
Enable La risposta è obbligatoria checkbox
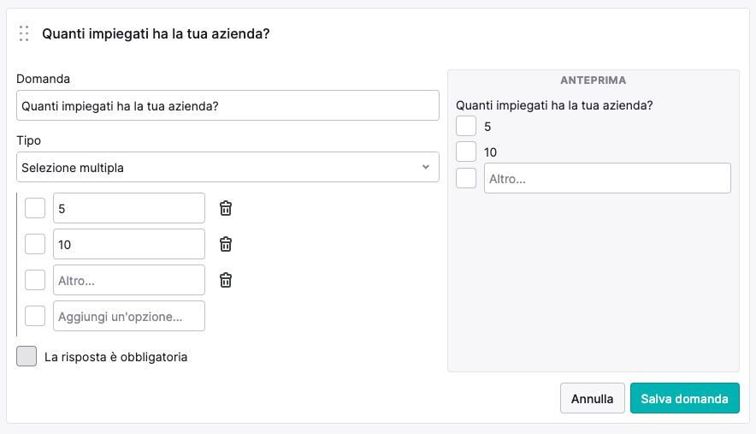click(x=27, y=356)
